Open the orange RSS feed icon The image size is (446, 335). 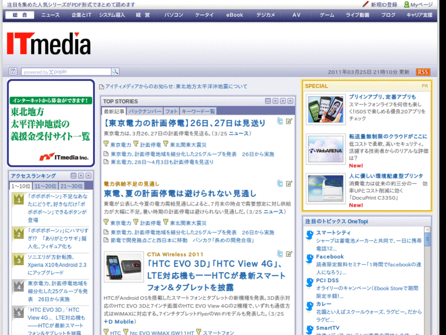point(423,72)
